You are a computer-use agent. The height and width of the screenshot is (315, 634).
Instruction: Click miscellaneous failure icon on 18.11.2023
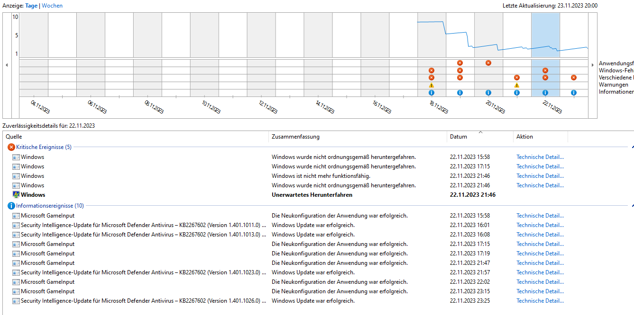(x=432, y=78)
